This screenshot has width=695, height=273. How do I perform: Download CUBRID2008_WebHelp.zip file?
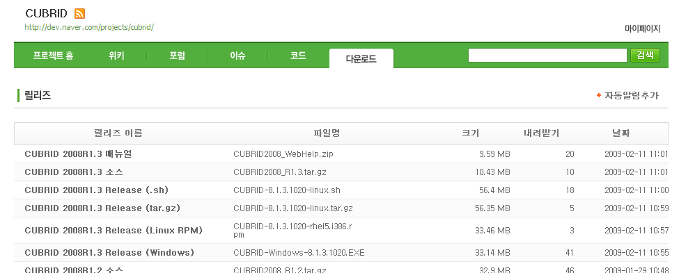(283, 154)
